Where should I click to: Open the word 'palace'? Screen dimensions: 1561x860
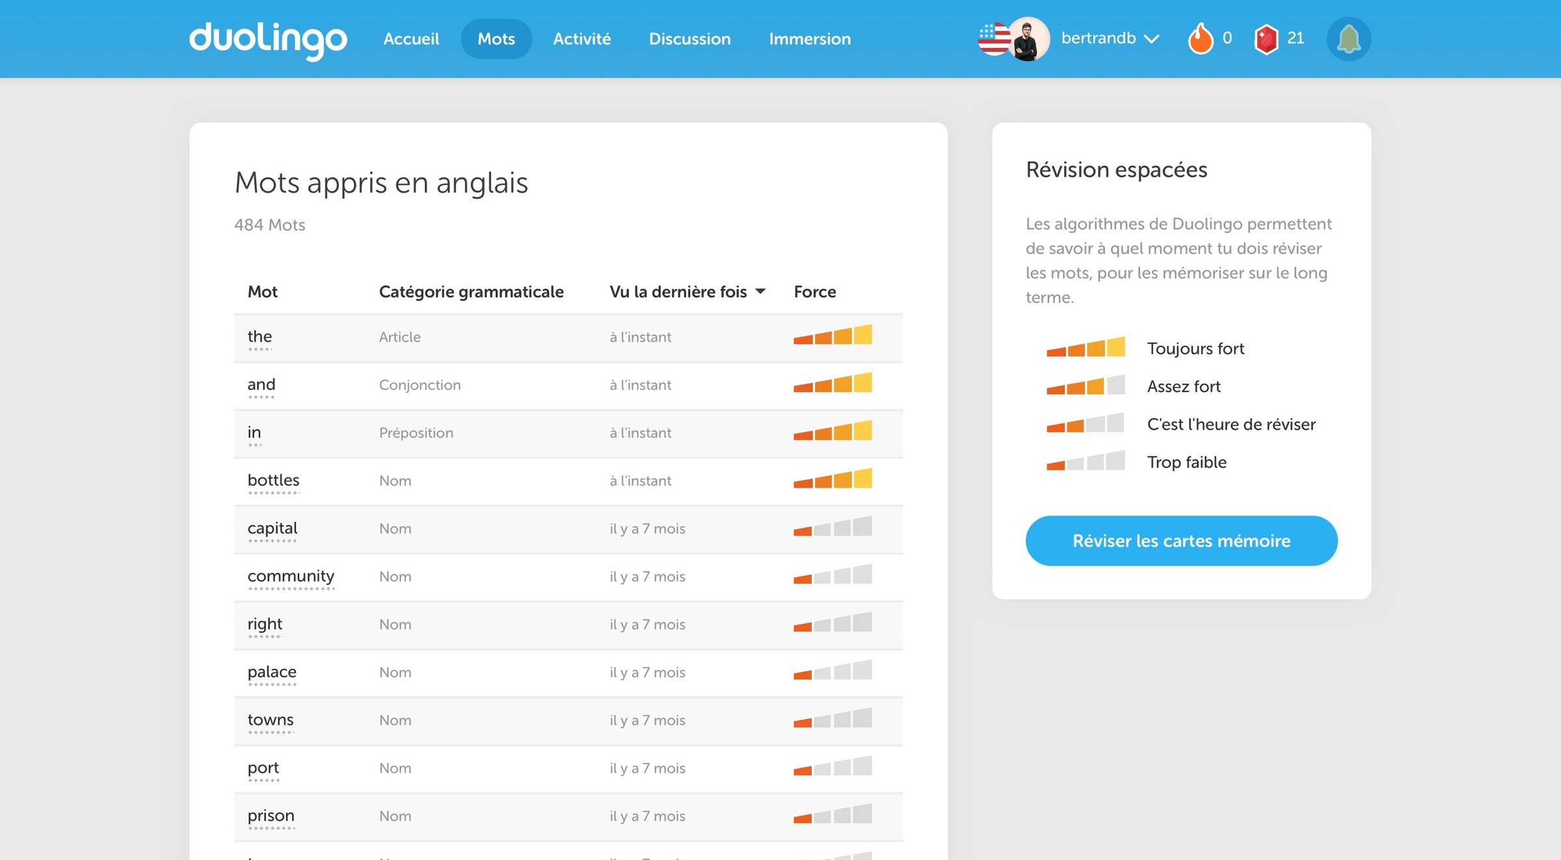click(x=272, y=672)
